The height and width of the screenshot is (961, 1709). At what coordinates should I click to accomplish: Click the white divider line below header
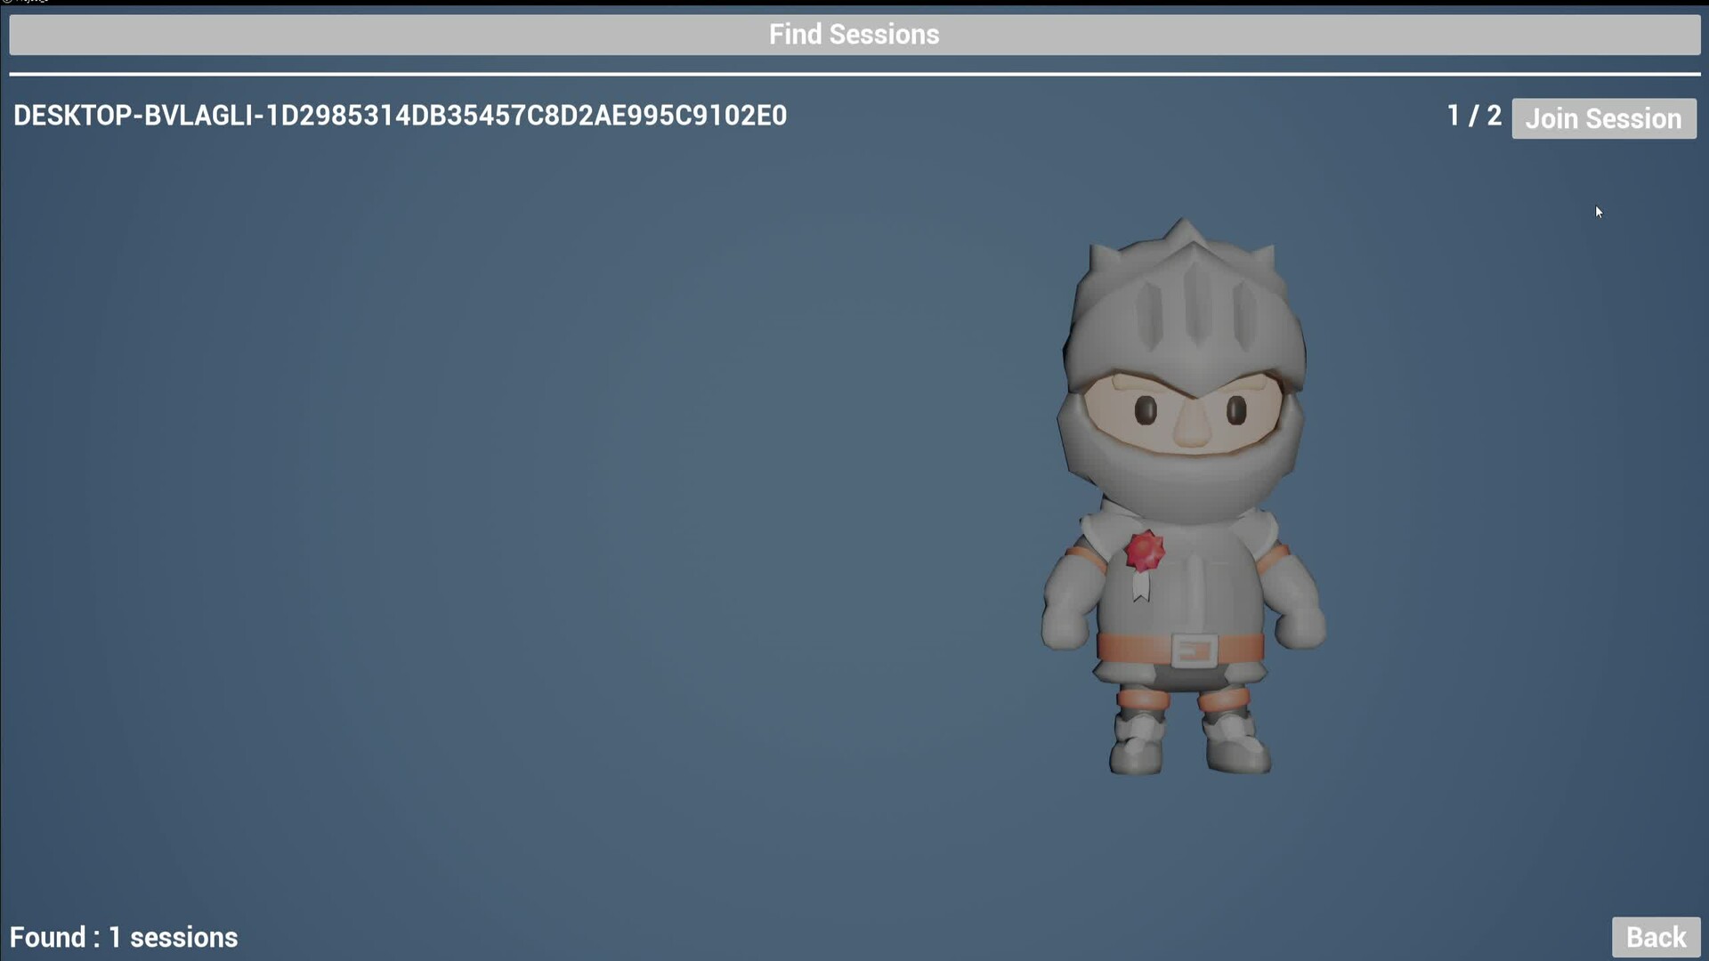click(x=854, y=74)
